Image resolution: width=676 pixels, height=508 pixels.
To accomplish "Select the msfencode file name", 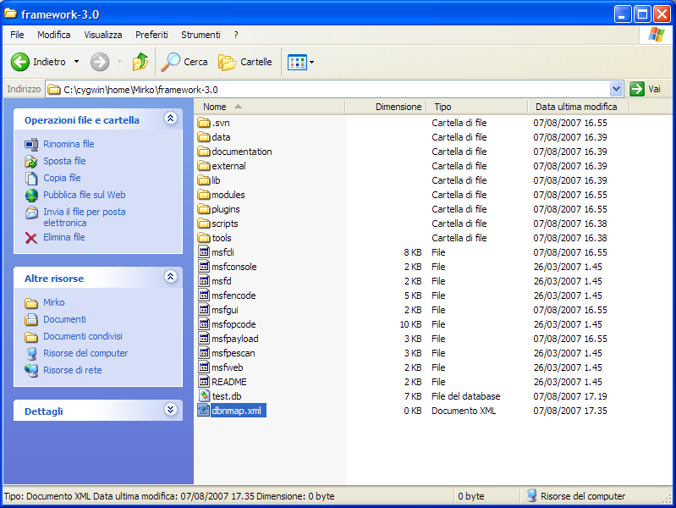I will tap(234, 295).
